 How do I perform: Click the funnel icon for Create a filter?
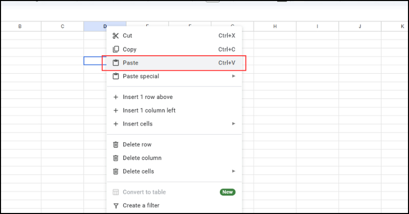pos(116,205)
